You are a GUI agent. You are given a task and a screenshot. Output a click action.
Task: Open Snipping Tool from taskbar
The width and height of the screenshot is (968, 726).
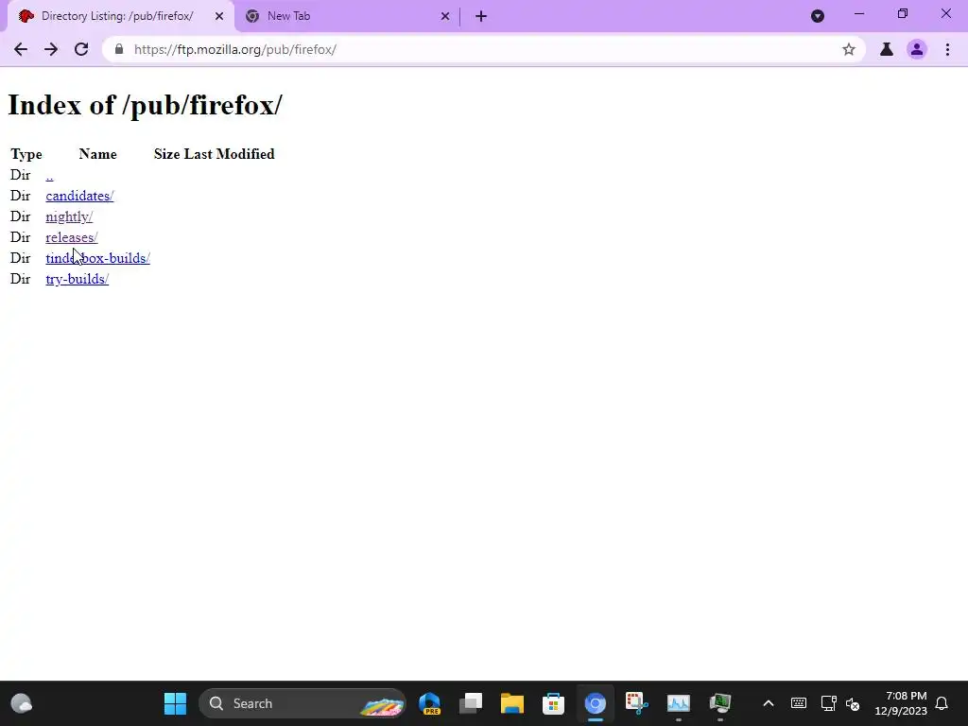[x=636, y=703]
